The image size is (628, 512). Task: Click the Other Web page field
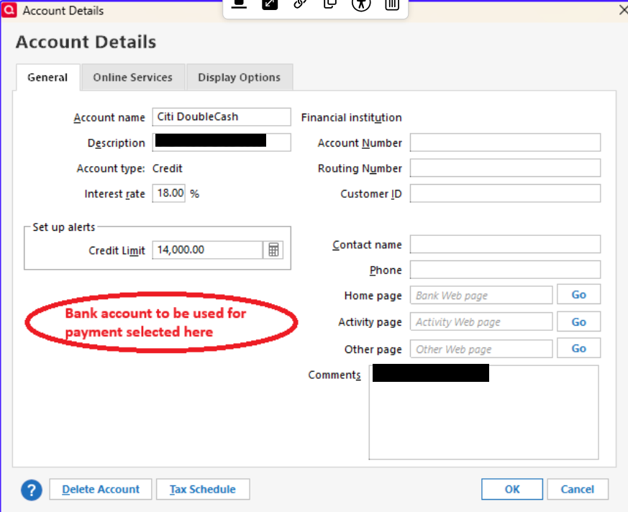481,349
